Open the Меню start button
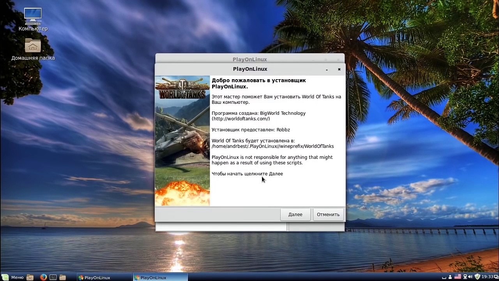Image resolution: width=499 pixels, height=281 pixels. pyautogui.click(x=13, y=277)
